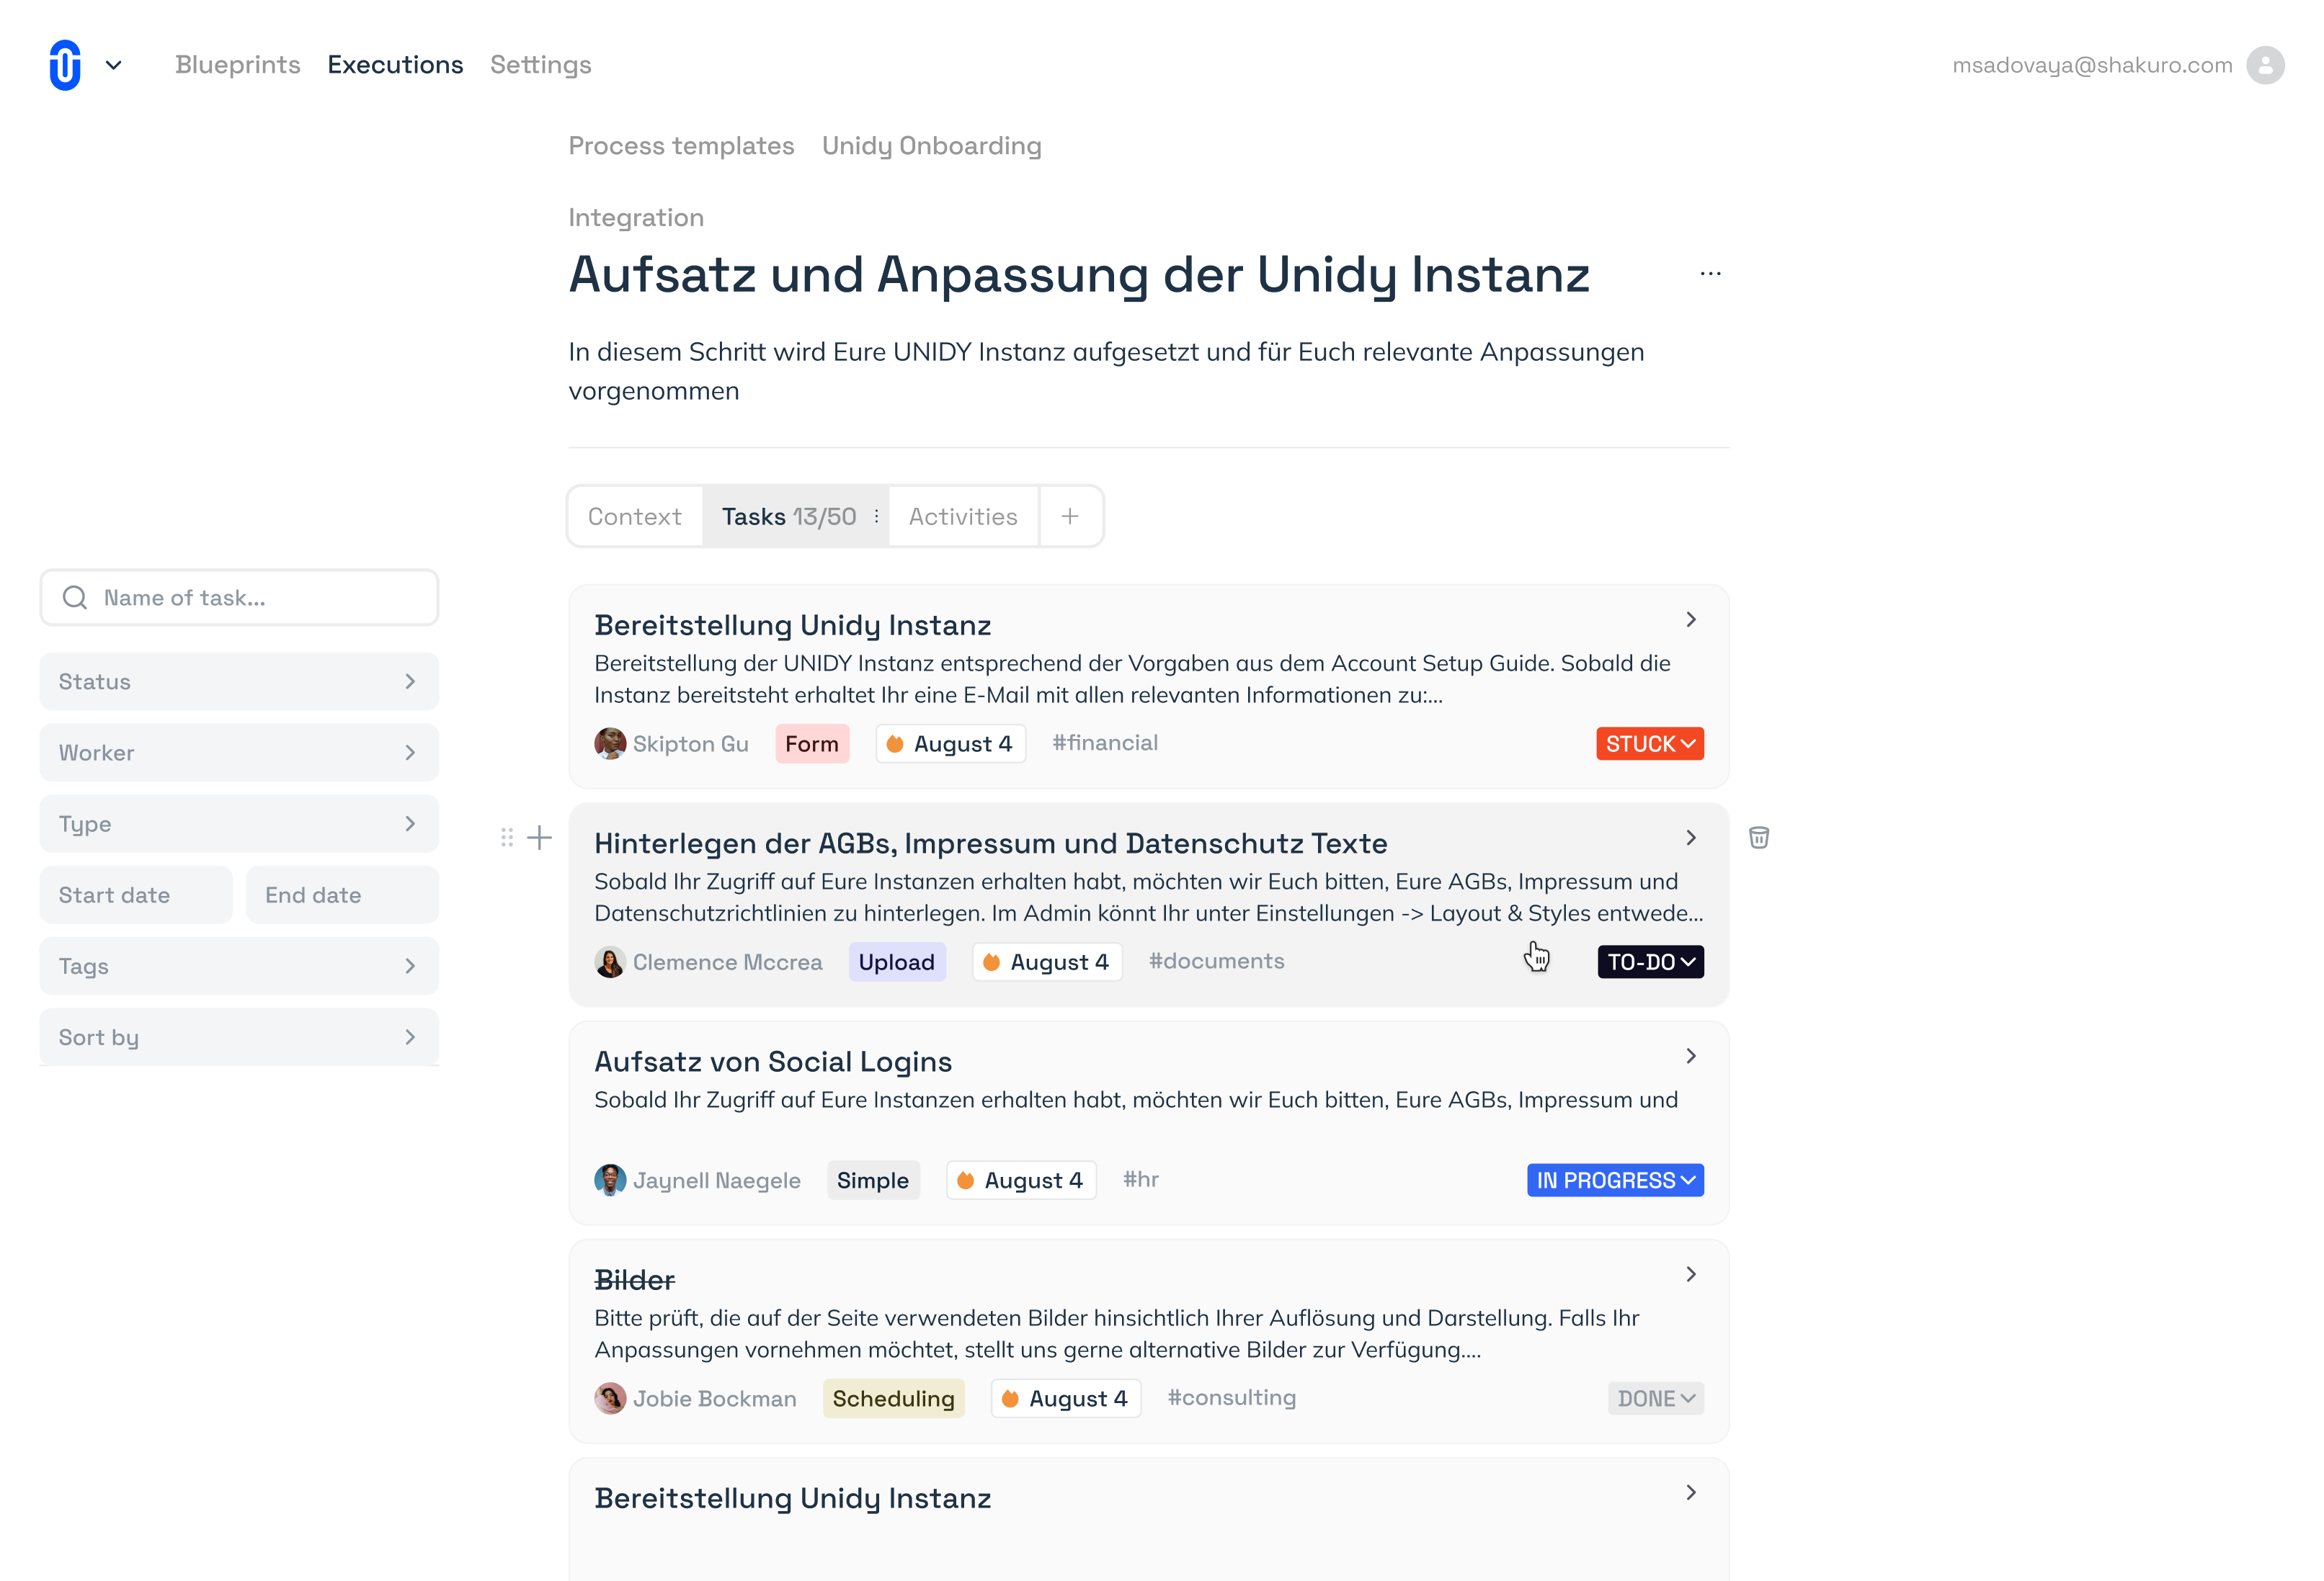Image resolution: width=2324 pixels, height=1581 pixels.
Task: Click Clemence Mccrea avatar
Action: [610, 962]
